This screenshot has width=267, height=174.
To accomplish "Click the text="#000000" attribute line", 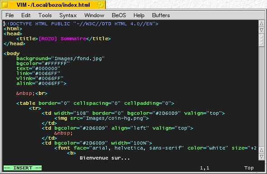I will coord(38,68).
